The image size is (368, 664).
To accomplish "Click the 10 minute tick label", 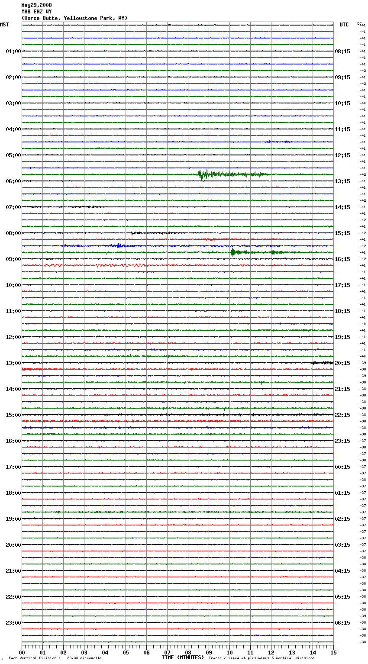I will point(229,652).
